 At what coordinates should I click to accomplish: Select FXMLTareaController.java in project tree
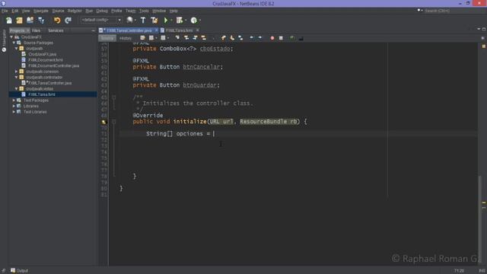point(50,83)
